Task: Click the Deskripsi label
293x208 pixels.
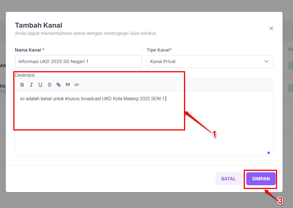Action: 25,75
